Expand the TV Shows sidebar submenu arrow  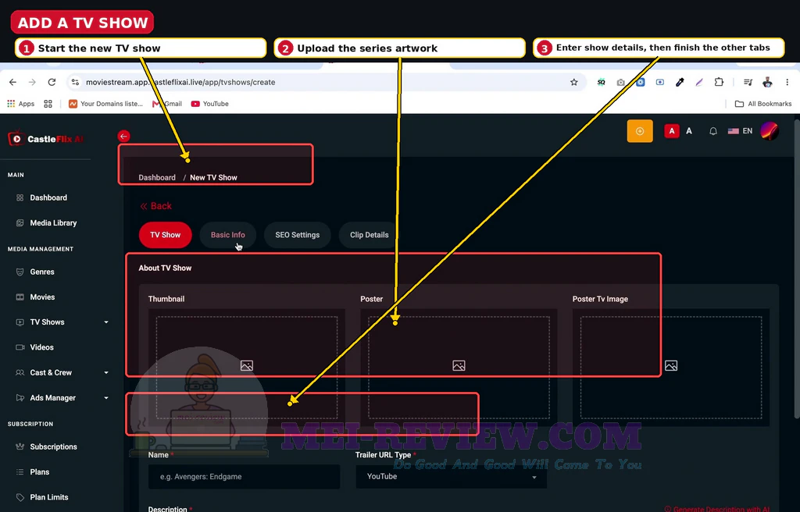[x=106, y=322]
